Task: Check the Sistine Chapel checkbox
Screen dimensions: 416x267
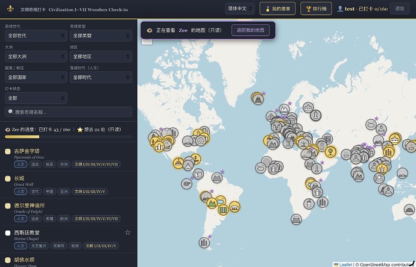Action: [8, 233]
